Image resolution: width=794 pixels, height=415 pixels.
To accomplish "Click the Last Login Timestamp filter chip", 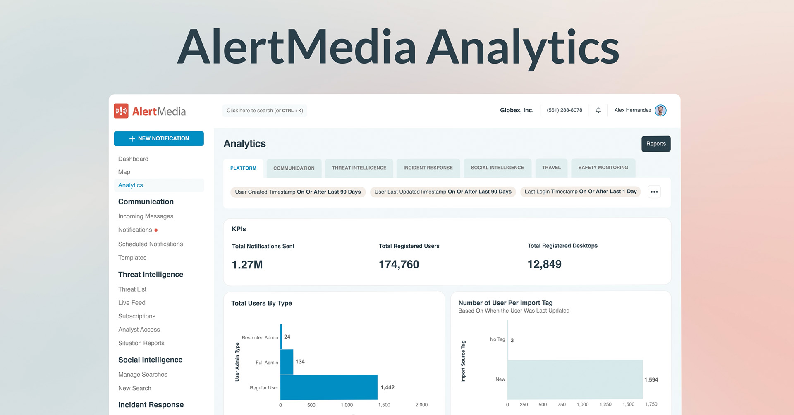I will click(581, 192).
